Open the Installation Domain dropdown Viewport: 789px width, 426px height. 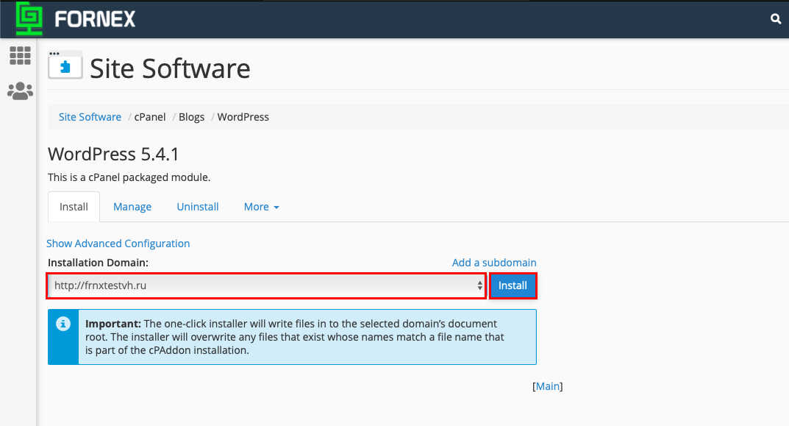click(x=266, y=285)
